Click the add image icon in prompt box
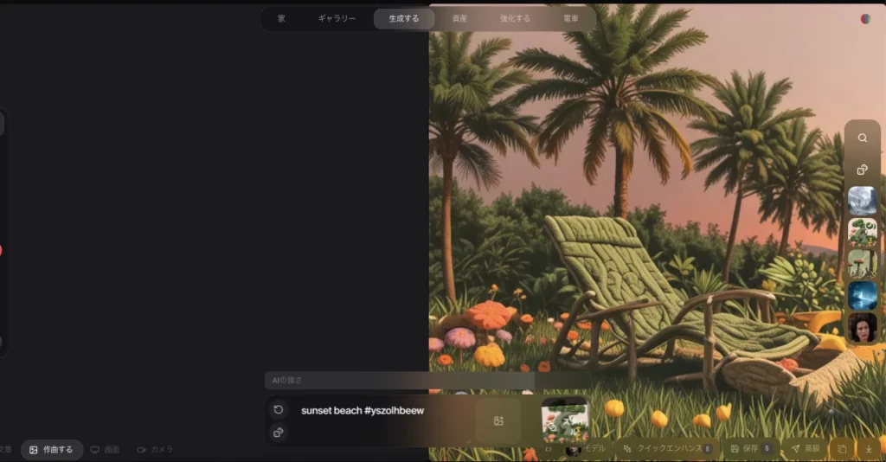 click(x=498, y=421)
